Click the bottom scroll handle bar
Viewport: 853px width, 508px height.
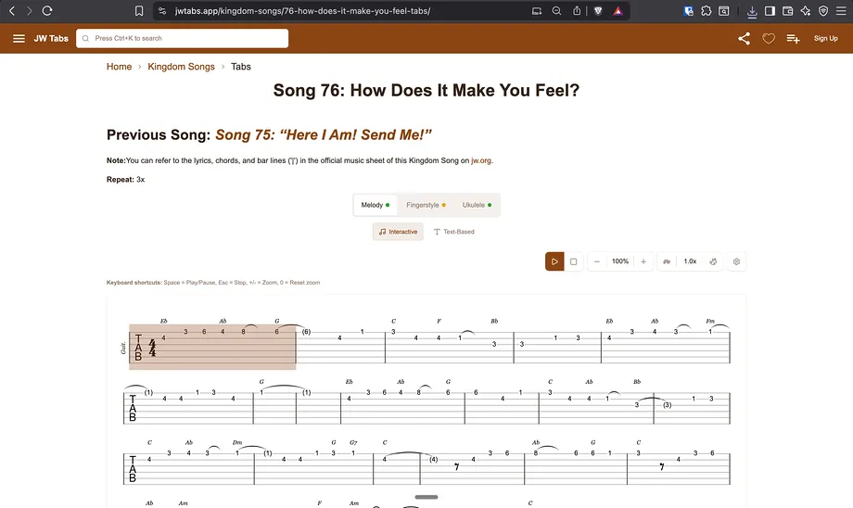coord(426,497)
